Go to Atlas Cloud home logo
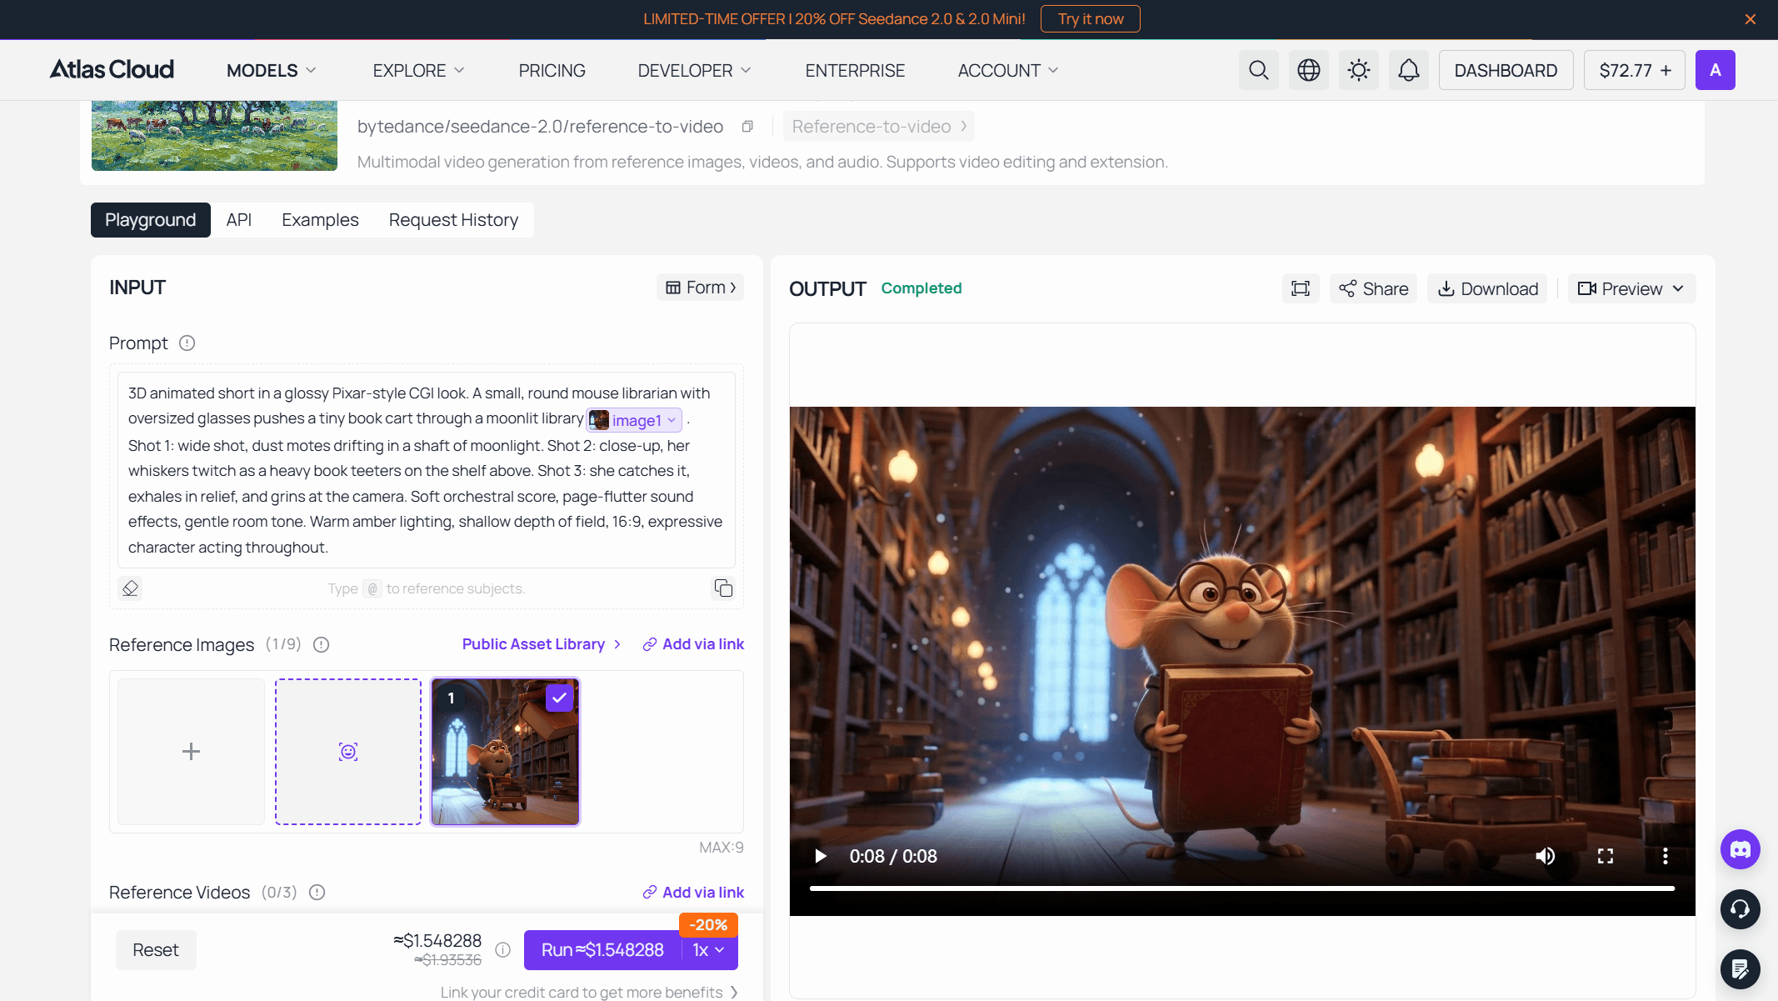1778x1001 pixels. (x=112, y=69)
